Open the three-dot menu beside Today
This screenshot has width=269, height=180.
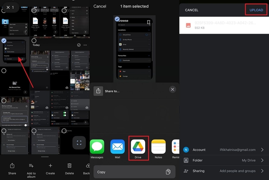coord(85,45)
